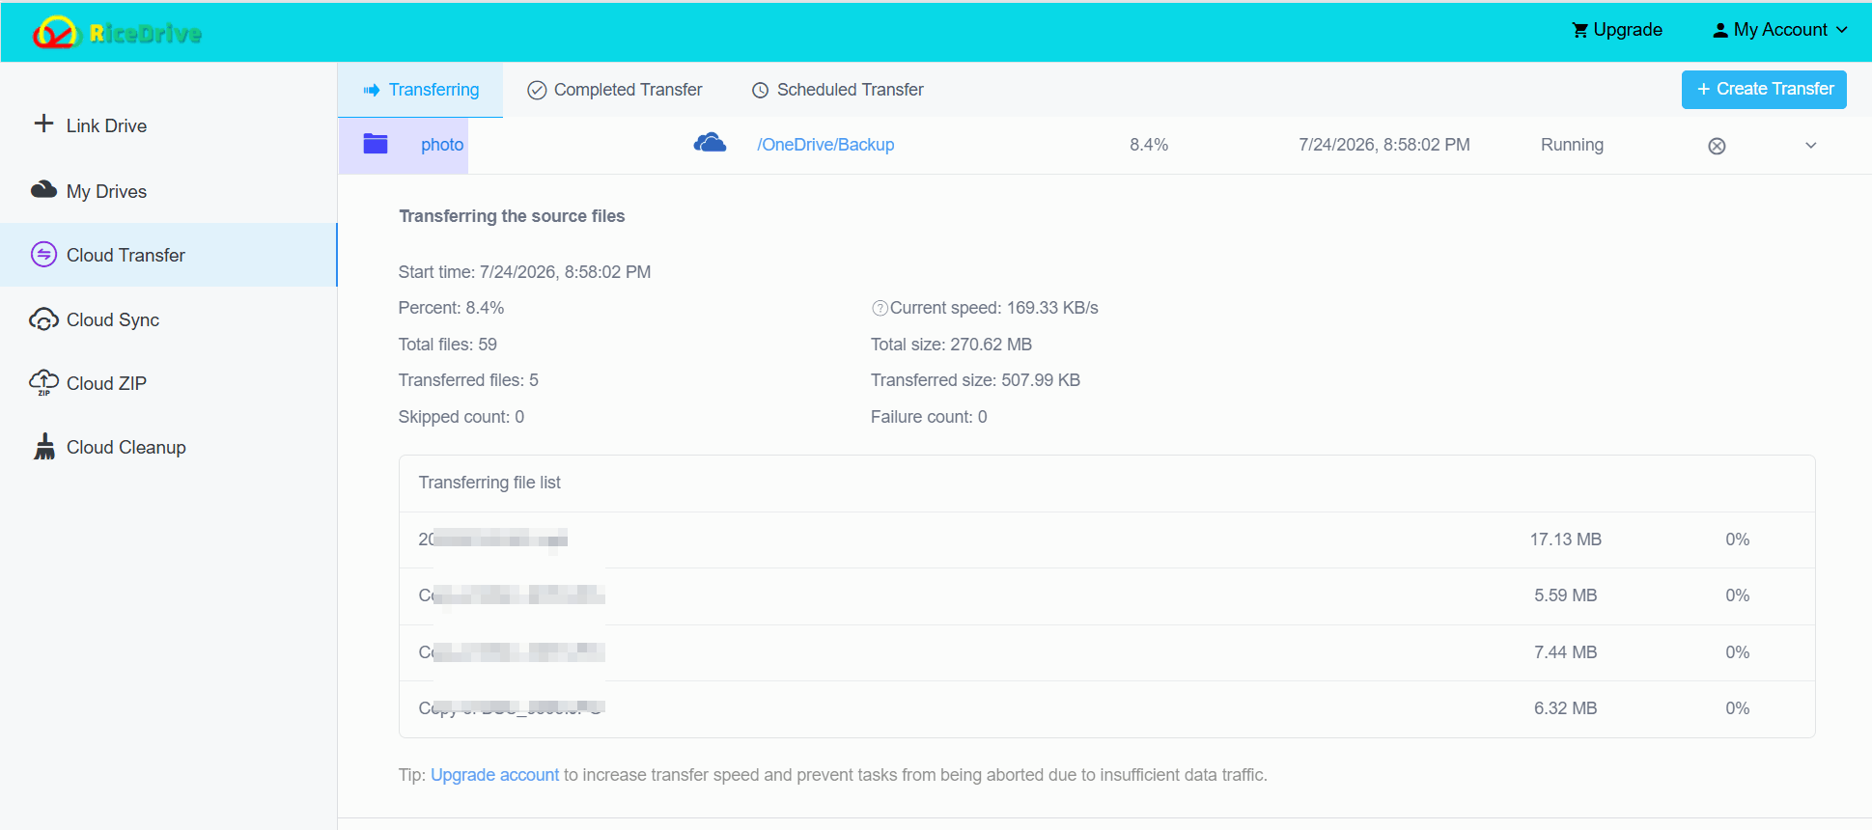Open Cloud Cleanup in the sidebar
1872x830 pixels.
click(x=169, y=447)
